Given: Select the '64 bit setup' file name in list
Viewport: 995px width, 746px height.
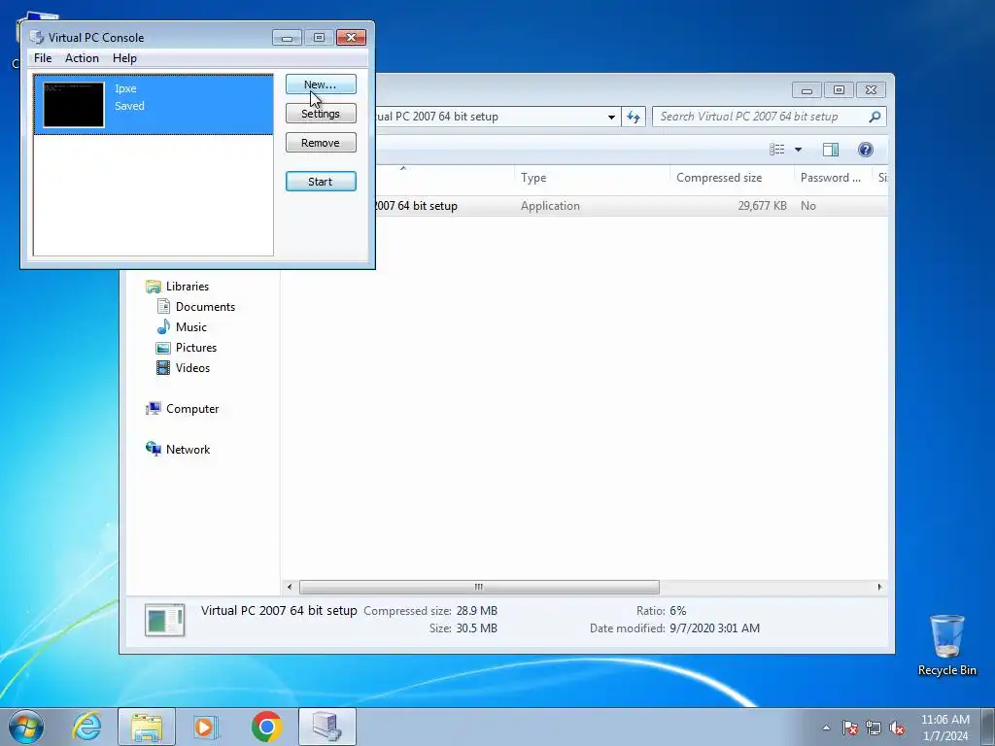Looking at the screenshot, I should click(416, 206).
